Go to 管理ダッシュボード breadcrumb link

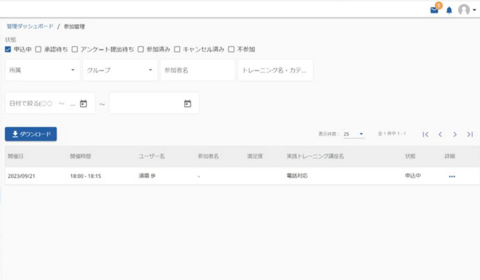30,26
